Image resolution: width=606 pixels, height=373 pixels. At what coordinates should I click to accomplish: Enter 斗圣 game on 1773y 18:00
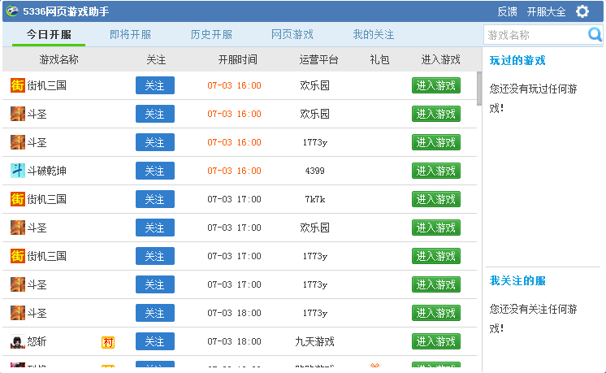point(436,313)
